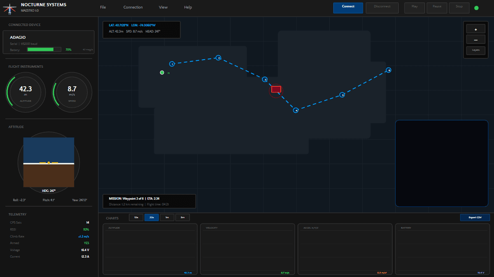Screen dimensions: 494x277
Task: Select waypoint 1 on the map
Action: point(172,64)
